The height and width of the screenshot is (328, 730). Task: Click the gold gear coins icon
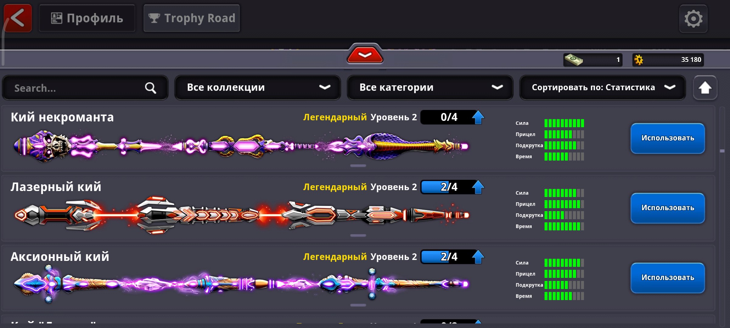[639, 60]
